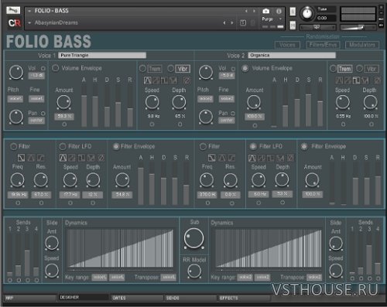Open the FOLIO - BASS instrument dropdown arrow

click(x=29, y=11)
